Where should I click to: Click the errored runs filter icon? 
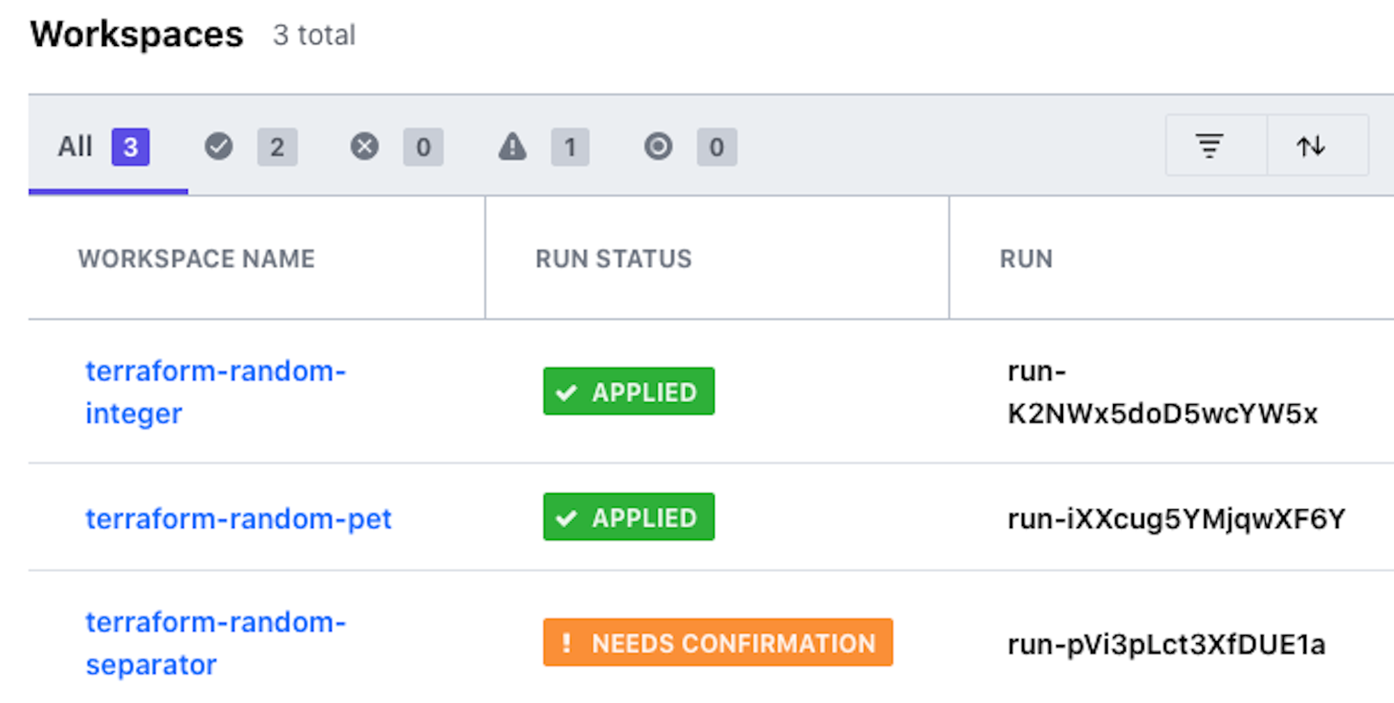click(364, 146)
